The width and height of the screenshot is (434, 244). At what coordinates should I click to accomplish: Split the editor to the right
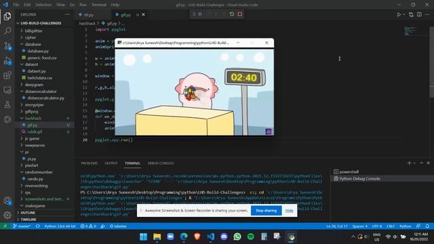(419, 14)
